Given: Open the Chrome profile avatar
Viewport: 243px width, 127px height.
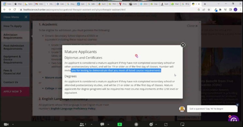Looking at the screenshot, I should click(x=235, y=9).
